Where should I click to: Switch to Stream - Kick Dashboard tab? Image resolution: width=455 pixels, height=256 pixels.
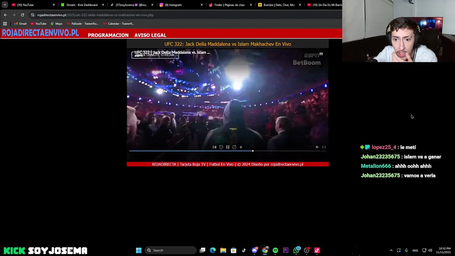(82, 5)
